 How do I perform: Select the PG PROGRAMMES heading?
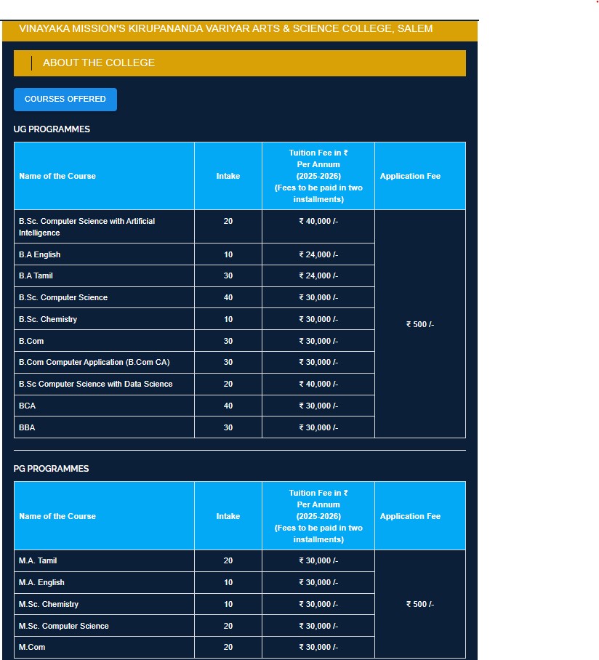pyautogui.click(x=52, y=469)
